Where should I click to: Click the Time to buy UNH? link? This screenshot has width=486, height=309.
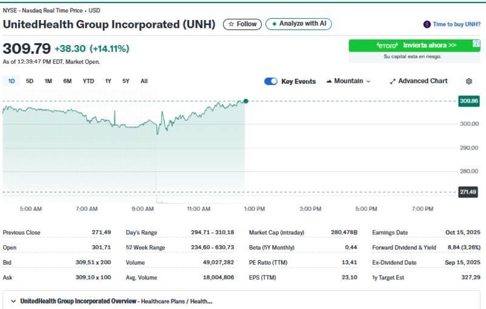[456, 24]
